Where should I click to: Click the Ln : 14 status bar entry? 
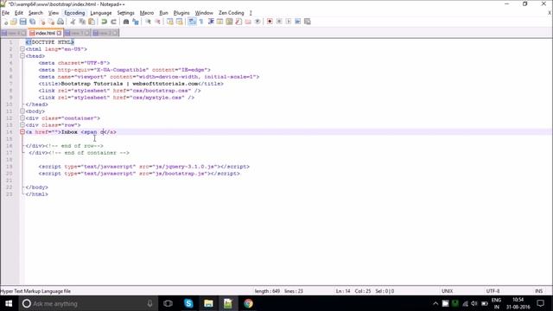pyautogui.click(x=343, y=291)
